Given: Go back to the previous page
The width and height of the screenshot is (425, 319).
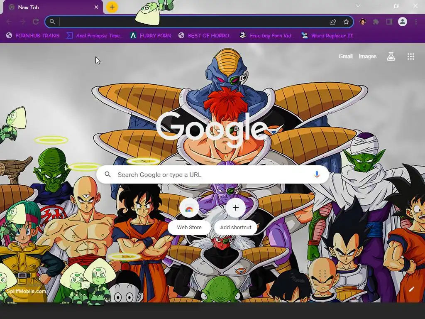Looking at the screenshot, I should tap(9, 22).
